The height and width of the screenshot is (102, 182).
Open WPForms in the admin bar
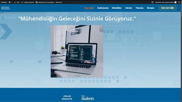[x=59, y=2]
